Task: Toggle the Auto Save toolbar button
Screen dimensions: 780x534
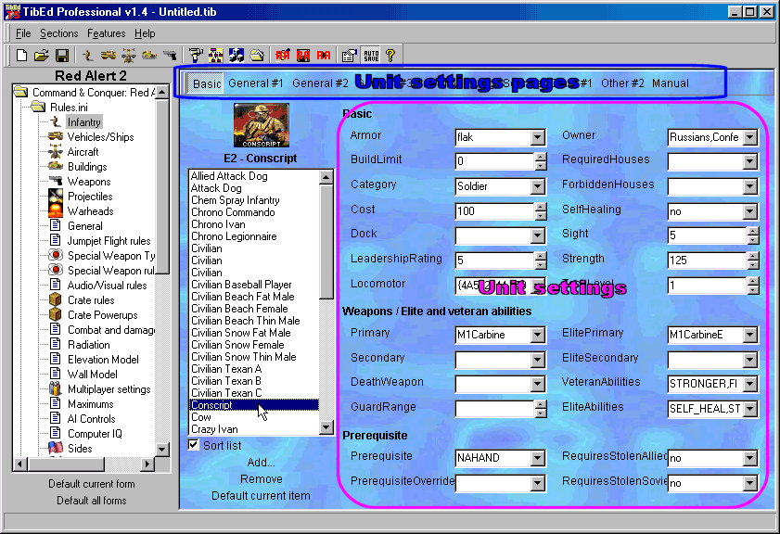Action: click(x=371, y=56)
